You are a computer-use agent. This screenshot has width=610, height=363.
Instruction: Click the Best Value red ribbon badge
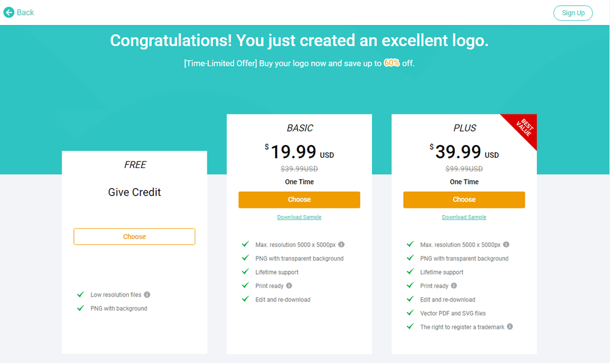[523, 127]
